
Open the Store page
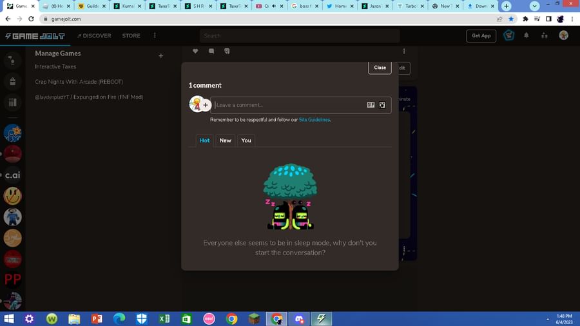[131, 36]
